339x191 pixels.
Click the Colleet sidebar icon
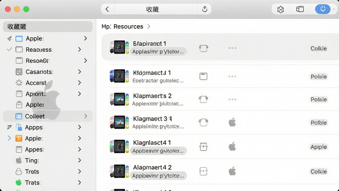(19, 116)
